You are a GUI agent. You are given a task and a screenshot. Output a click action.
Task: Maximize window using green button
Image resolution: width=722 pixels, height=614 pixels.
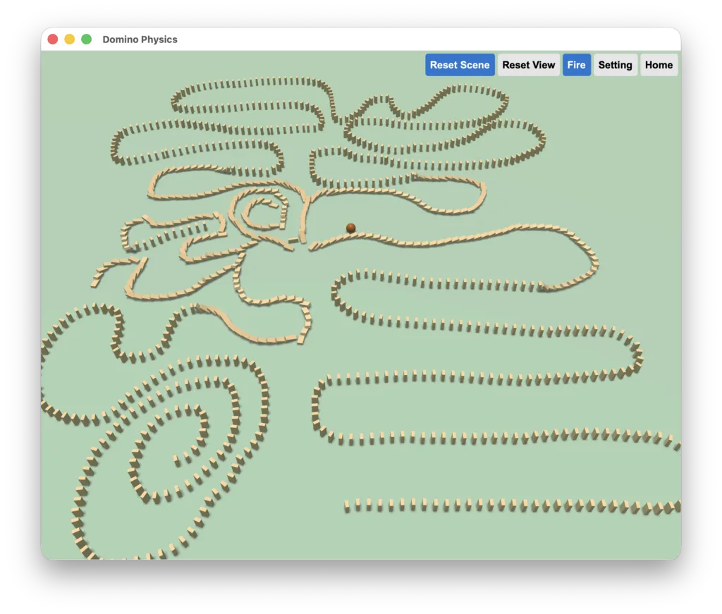click(x=86, y=39)
